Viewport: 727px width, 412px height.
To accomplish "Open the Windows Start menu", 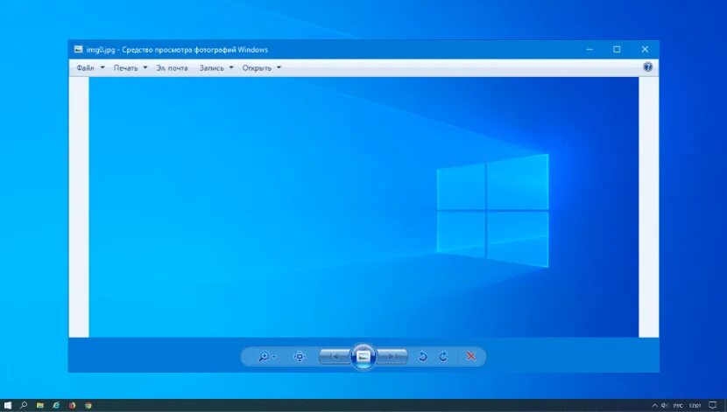I will tap(7, 406).
